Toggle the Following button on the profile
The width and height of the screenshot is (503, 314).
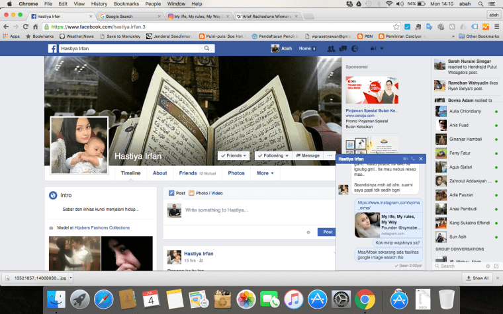[272, 155]
